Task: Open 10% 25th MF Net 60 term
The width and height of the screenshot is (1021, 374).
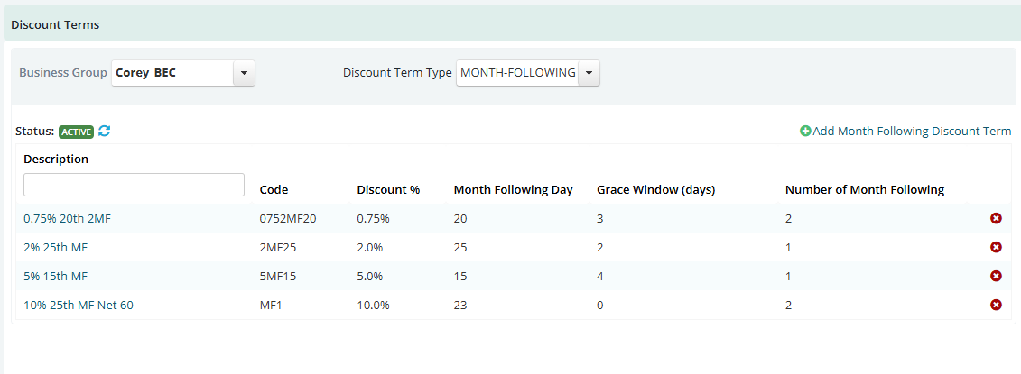Action: point(79,305)
